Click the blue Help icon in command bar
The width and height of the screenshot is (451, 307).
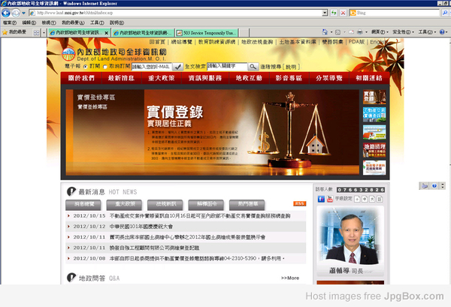(x=442, y=32)
